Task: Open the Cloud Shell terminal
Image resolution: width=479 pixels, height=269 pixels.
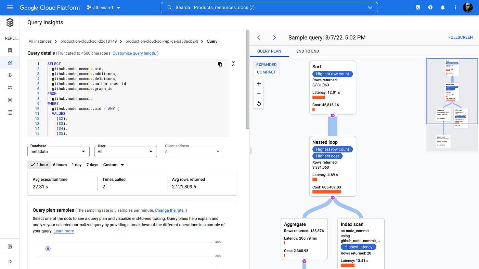Action: tap(418, 7)
